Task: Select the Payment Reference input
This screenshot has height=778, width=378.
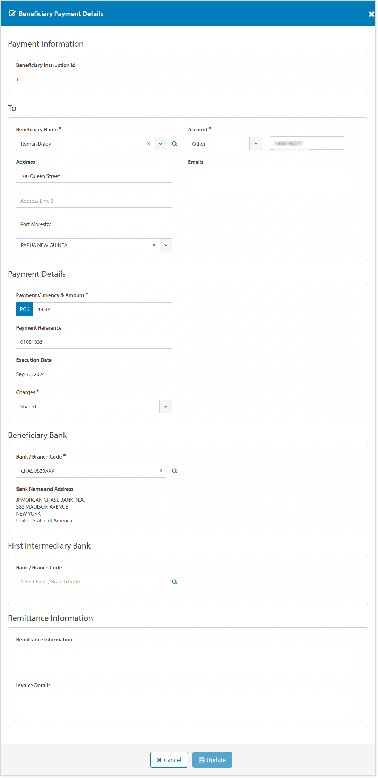Action: (x=94, y=342)
